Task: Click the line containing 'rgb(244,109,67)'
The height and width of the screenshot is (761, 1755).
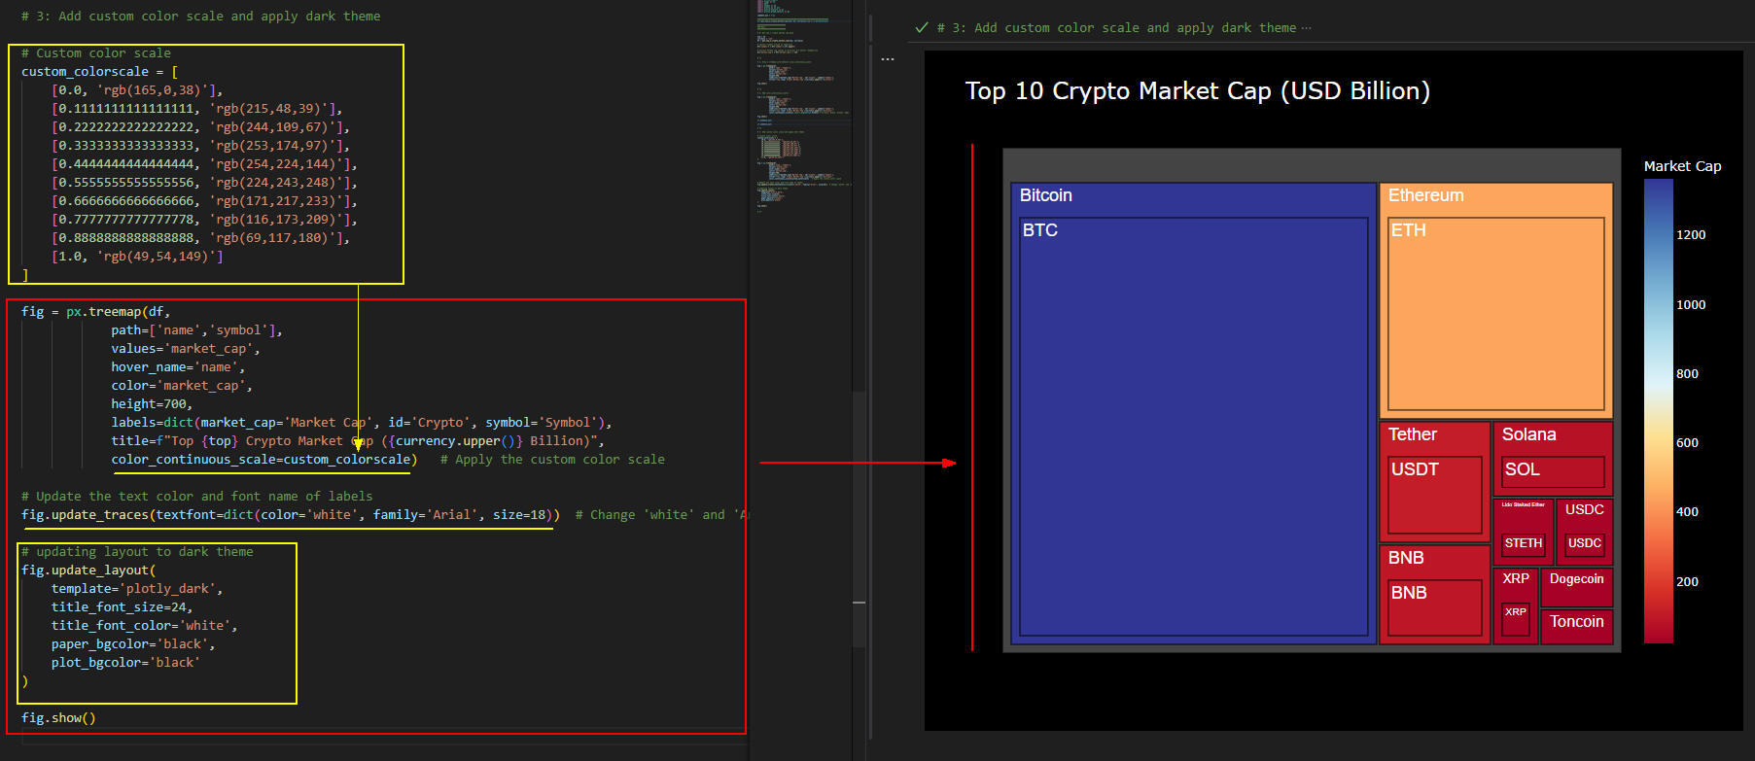Action: click(200, 127)
